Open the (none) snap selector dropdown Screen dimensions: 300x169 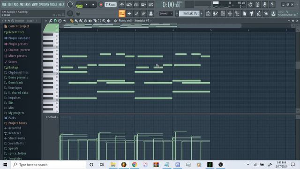(x=166, y=14)
